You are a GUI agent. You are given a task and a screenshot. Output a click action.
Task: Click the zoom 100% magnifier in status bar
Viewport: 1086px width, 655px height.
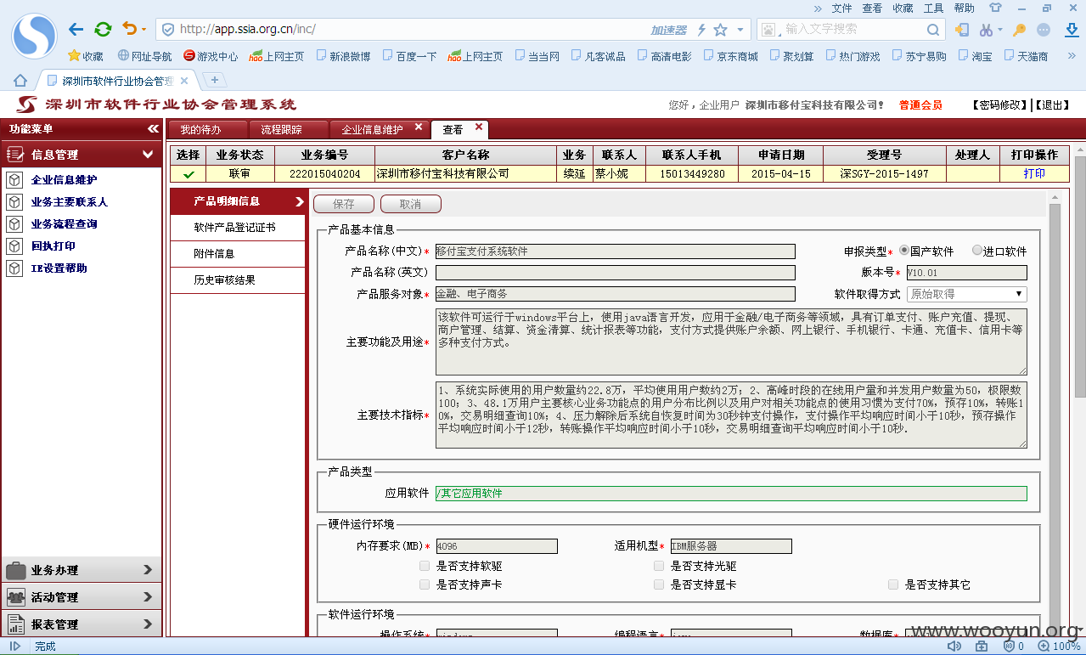(1044, 647)
